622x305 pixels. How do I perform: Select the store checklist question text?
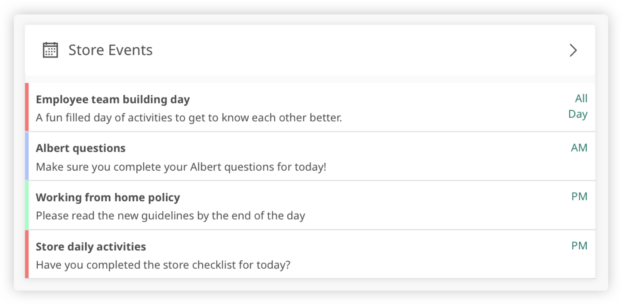click(163, 265)
